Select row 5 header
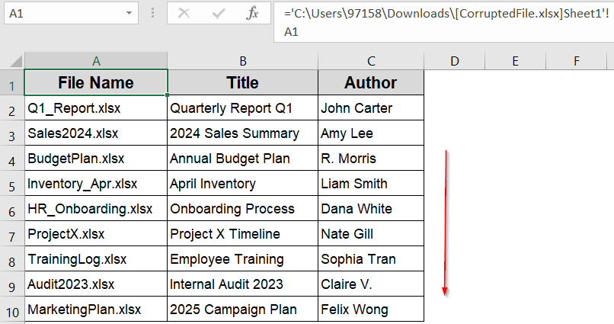 (12, 184)
